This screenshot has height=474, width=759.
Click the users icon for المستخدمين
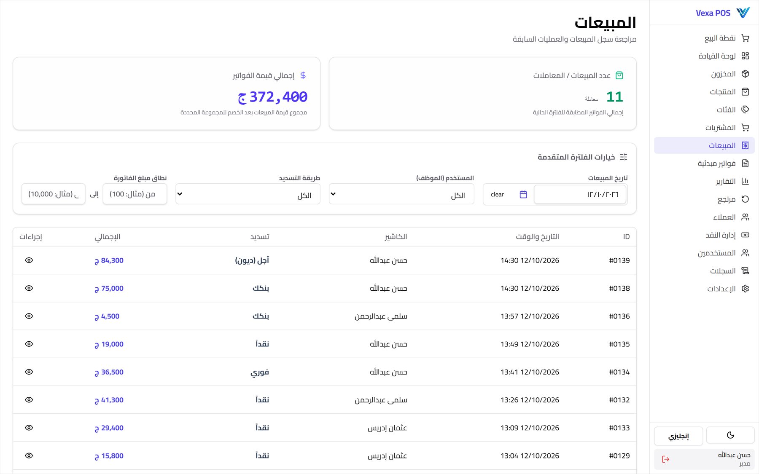(745, 253)
